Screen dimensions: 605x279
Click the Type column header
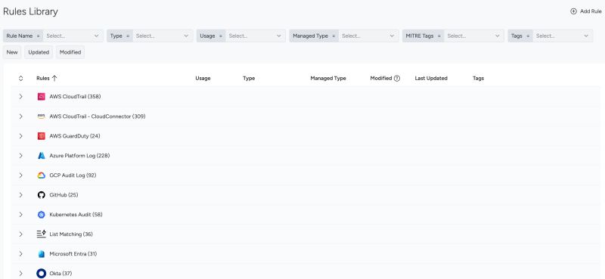point(249,78)
